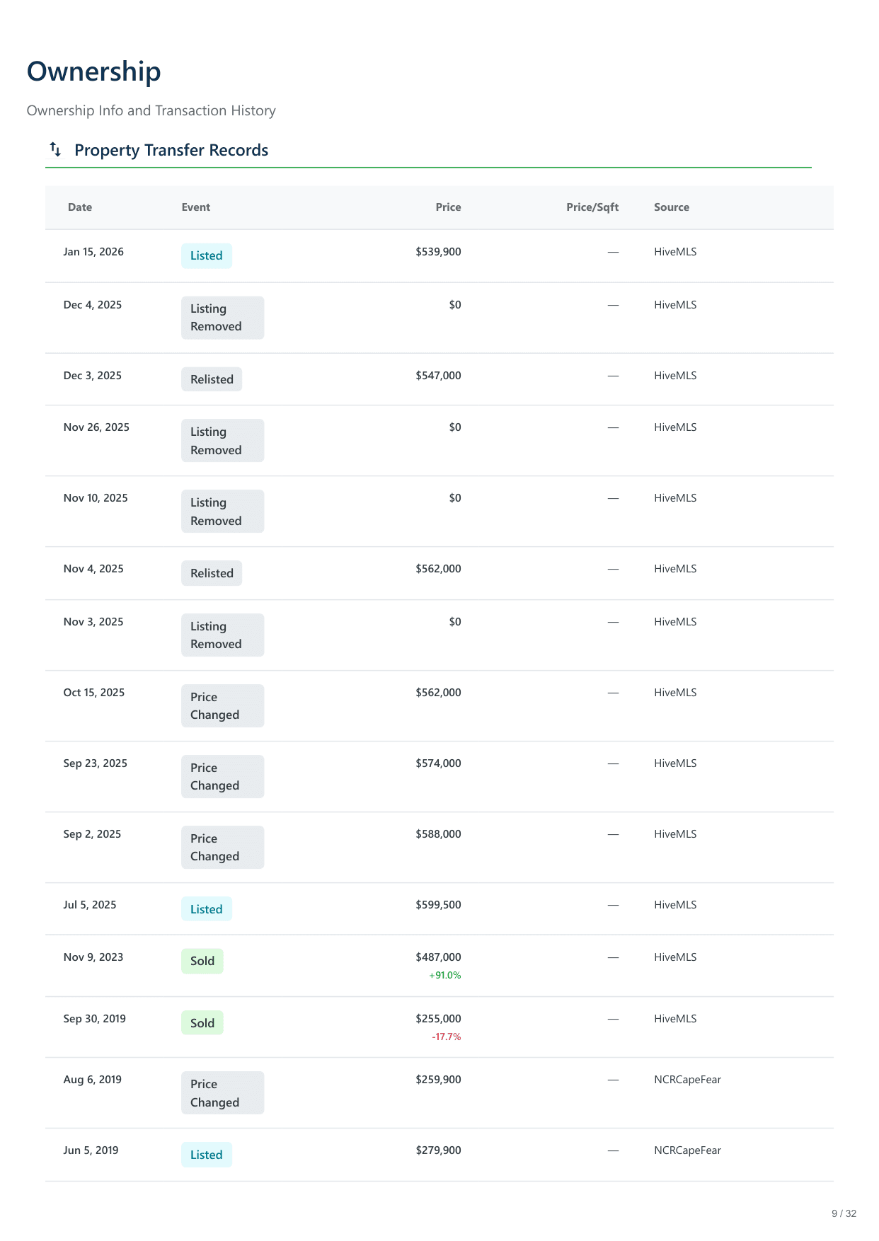Click the Listing Removed badge for Dec 4, 2025
The width and height of the screenshot is (879, 1241).
(x=222, y=318)
